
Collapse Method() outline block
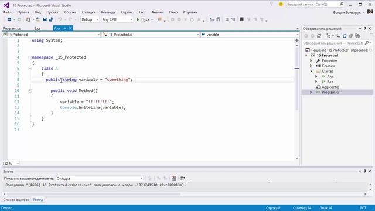[30, 91]
